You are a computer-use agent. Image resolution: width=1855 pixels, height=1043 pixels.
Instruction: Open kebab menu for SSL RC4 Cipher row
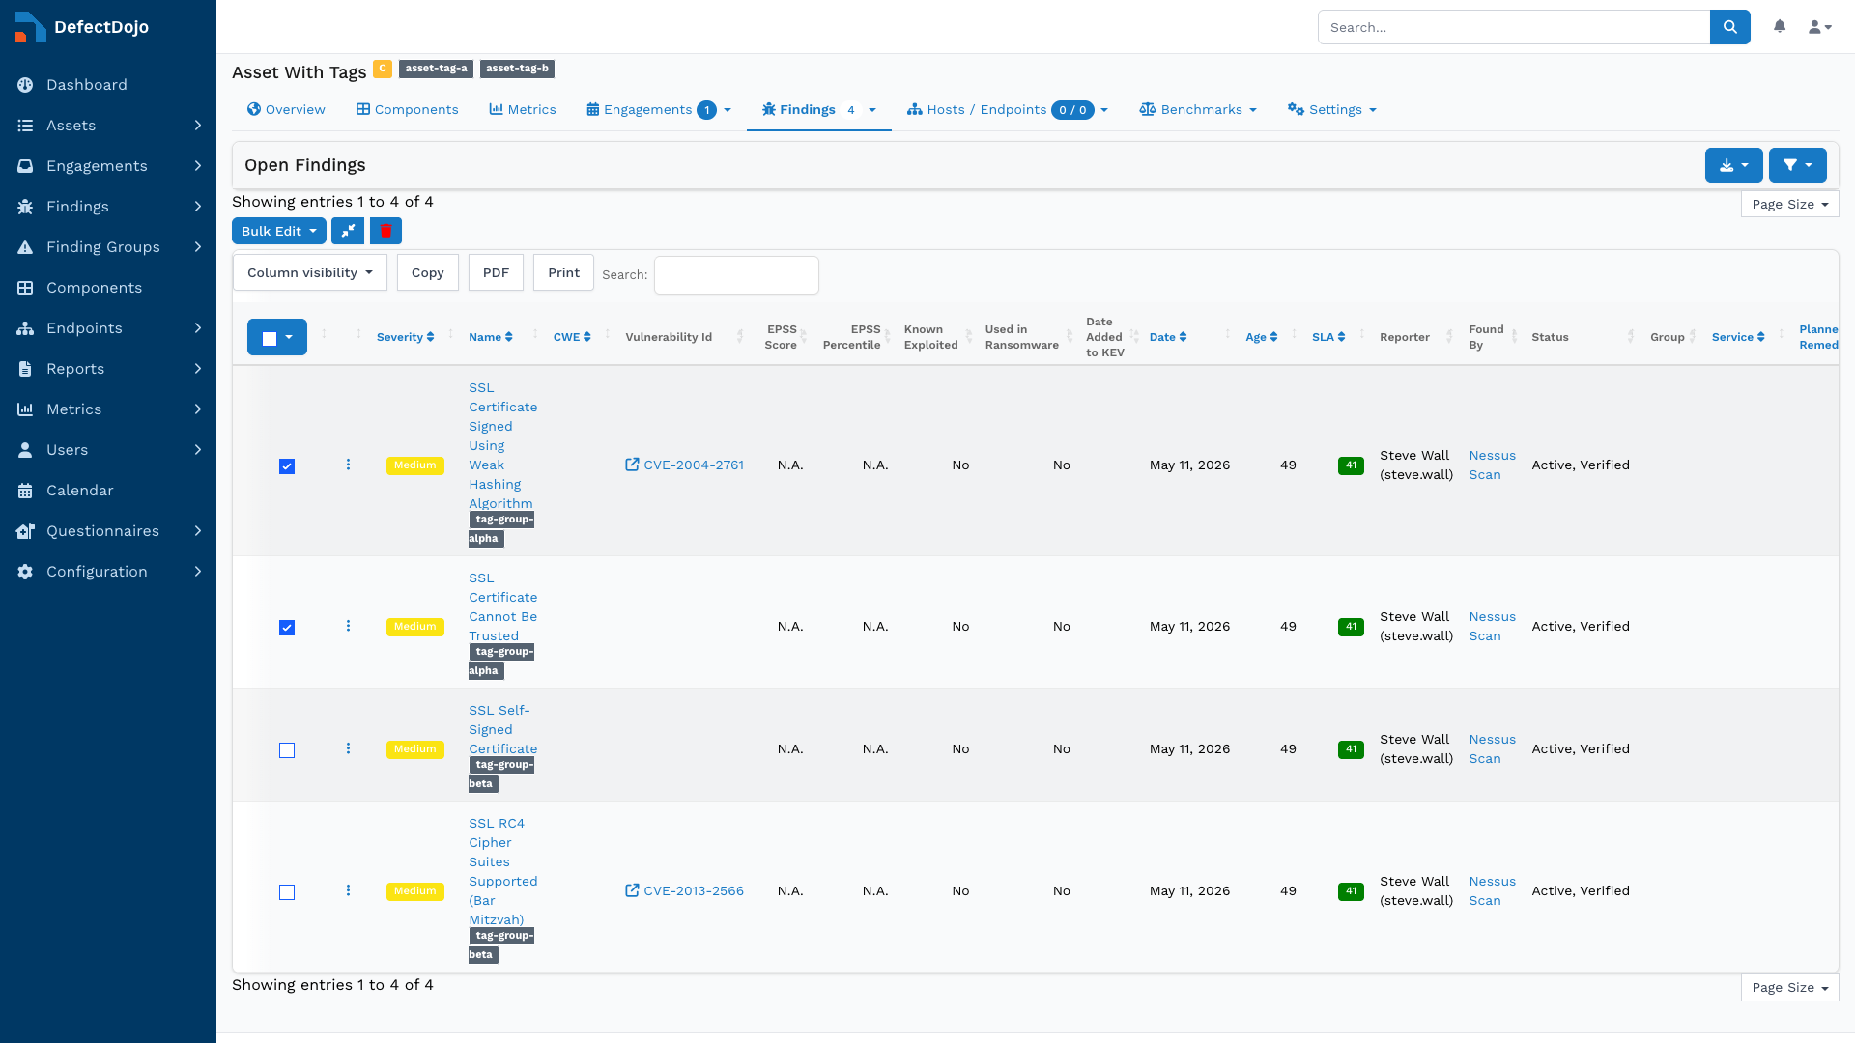click(x=349, y=890)
